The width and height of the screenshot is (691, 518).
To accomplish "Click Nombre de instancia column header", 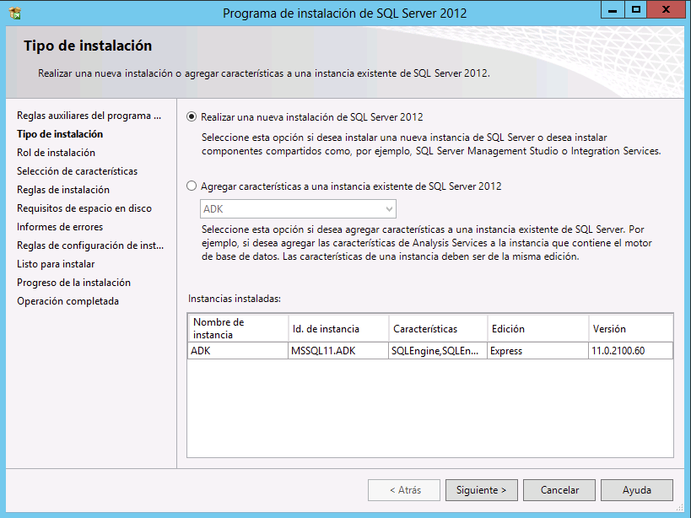I will coord(238,328).
